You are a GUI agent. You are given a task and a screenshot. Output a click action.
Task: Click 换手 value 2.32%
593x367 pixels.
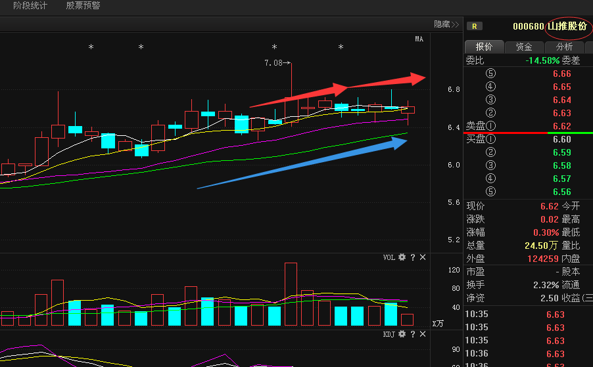[546, 285]
